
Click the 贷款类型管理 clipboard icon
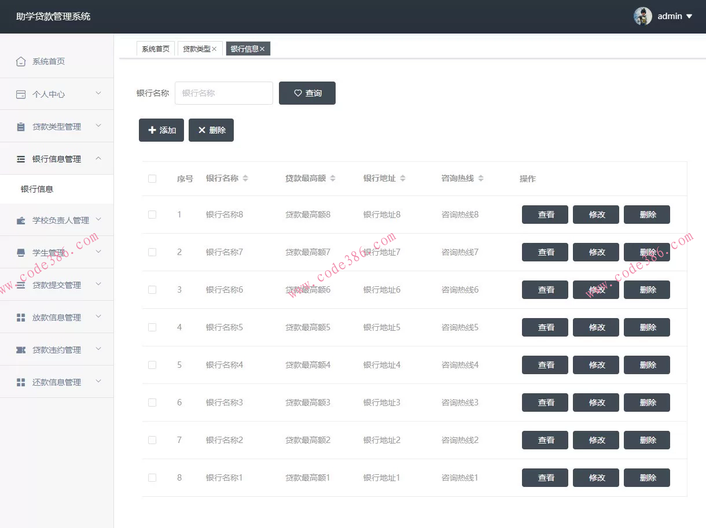(x=21, y=127)
